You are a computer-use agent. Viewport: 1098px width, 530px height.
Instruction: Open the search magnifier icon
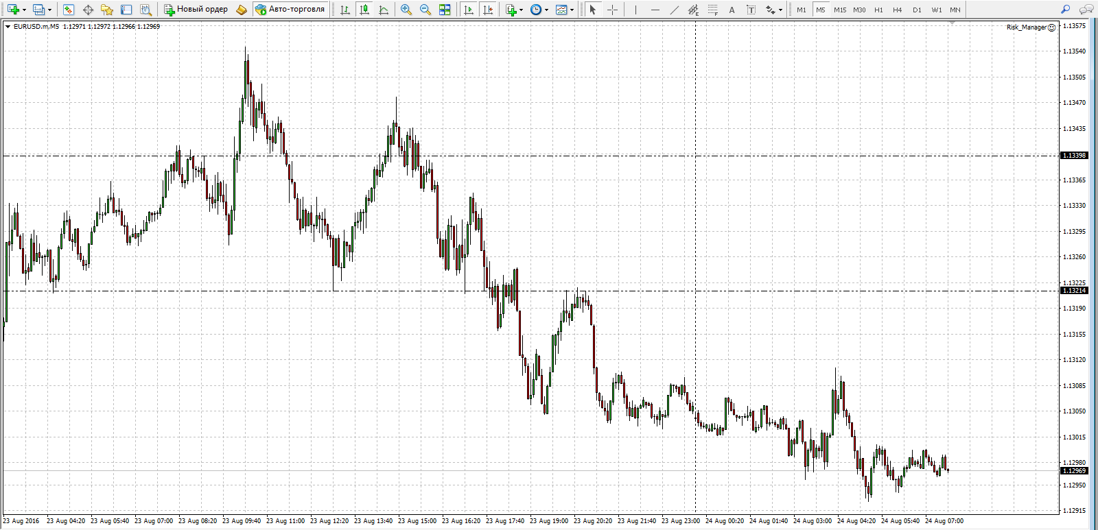click(x=1066, y=10)
